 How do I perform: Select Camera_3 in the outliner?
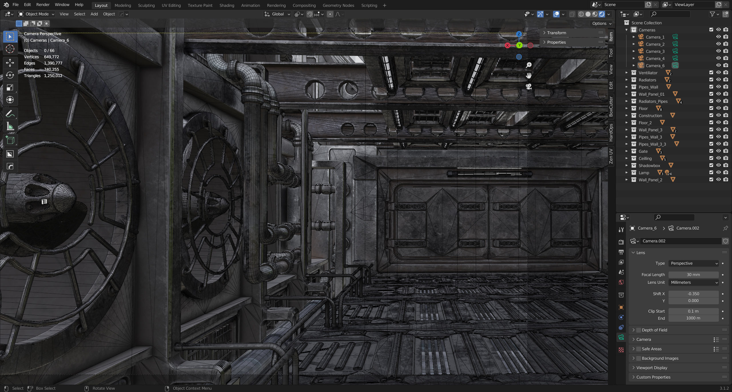(655, 51)
